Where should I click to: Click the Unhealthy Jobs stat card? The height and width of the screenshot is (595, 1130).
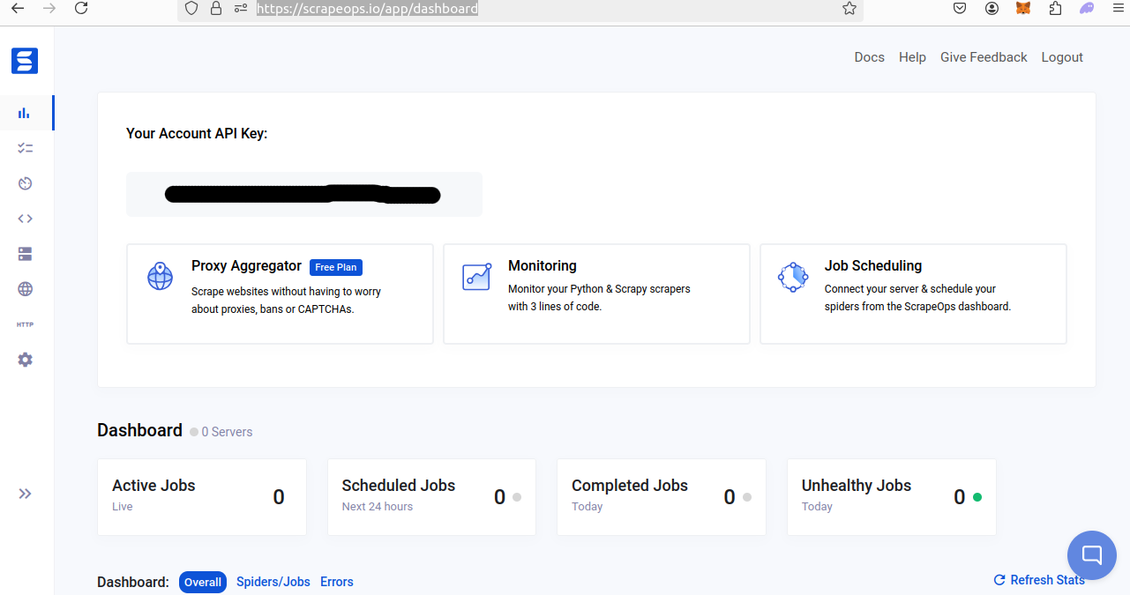[x=892, y=497]
